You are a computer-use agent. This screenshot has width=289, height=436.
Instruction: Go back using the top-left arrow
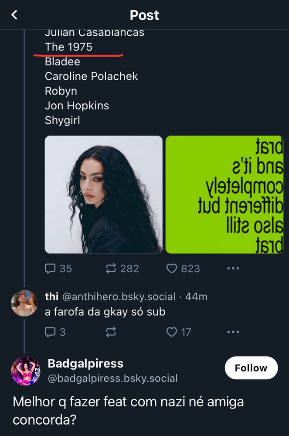click(x=14, y=15)
